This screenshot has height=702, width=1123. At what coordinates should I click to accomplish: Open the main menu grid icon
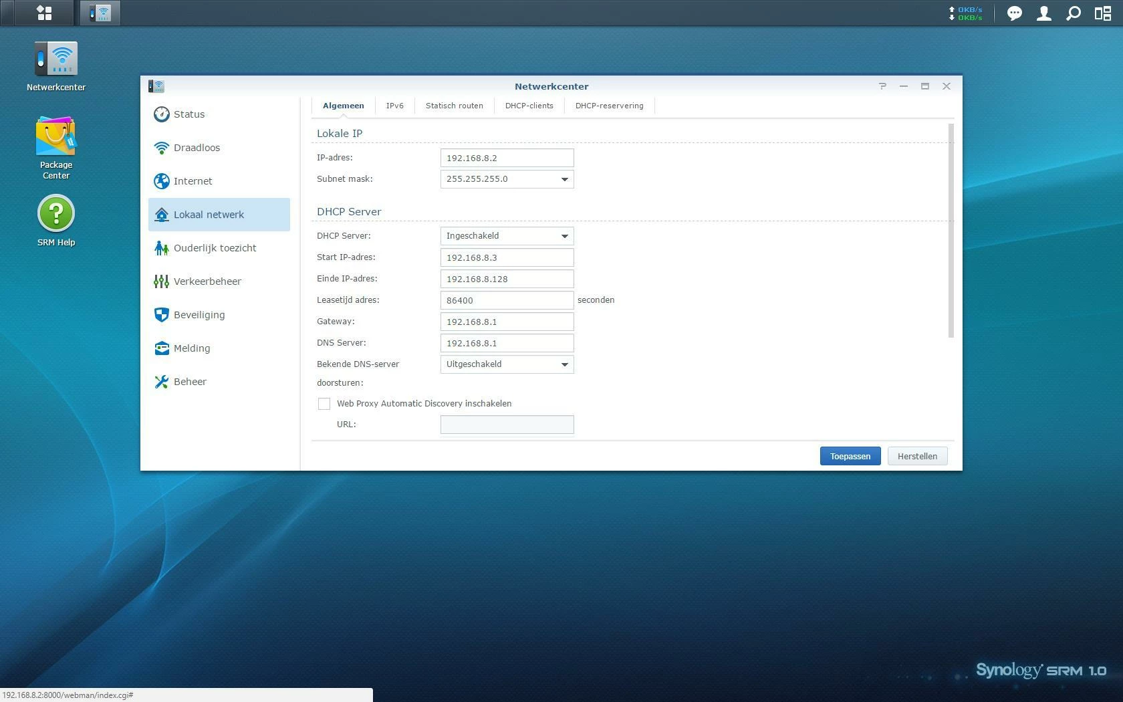click(x=44, y=13)
